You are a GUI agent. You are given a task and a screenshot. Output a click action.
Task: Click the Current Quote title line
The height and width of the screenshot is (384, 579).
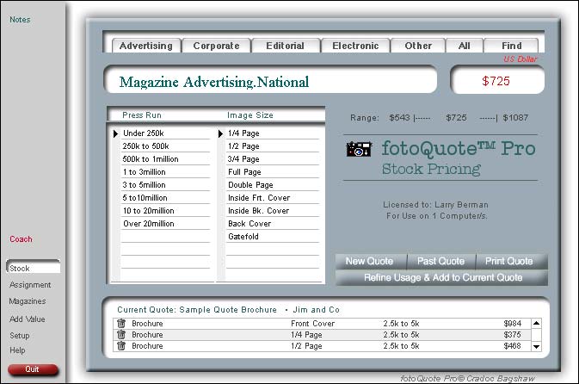click(228, 310)
